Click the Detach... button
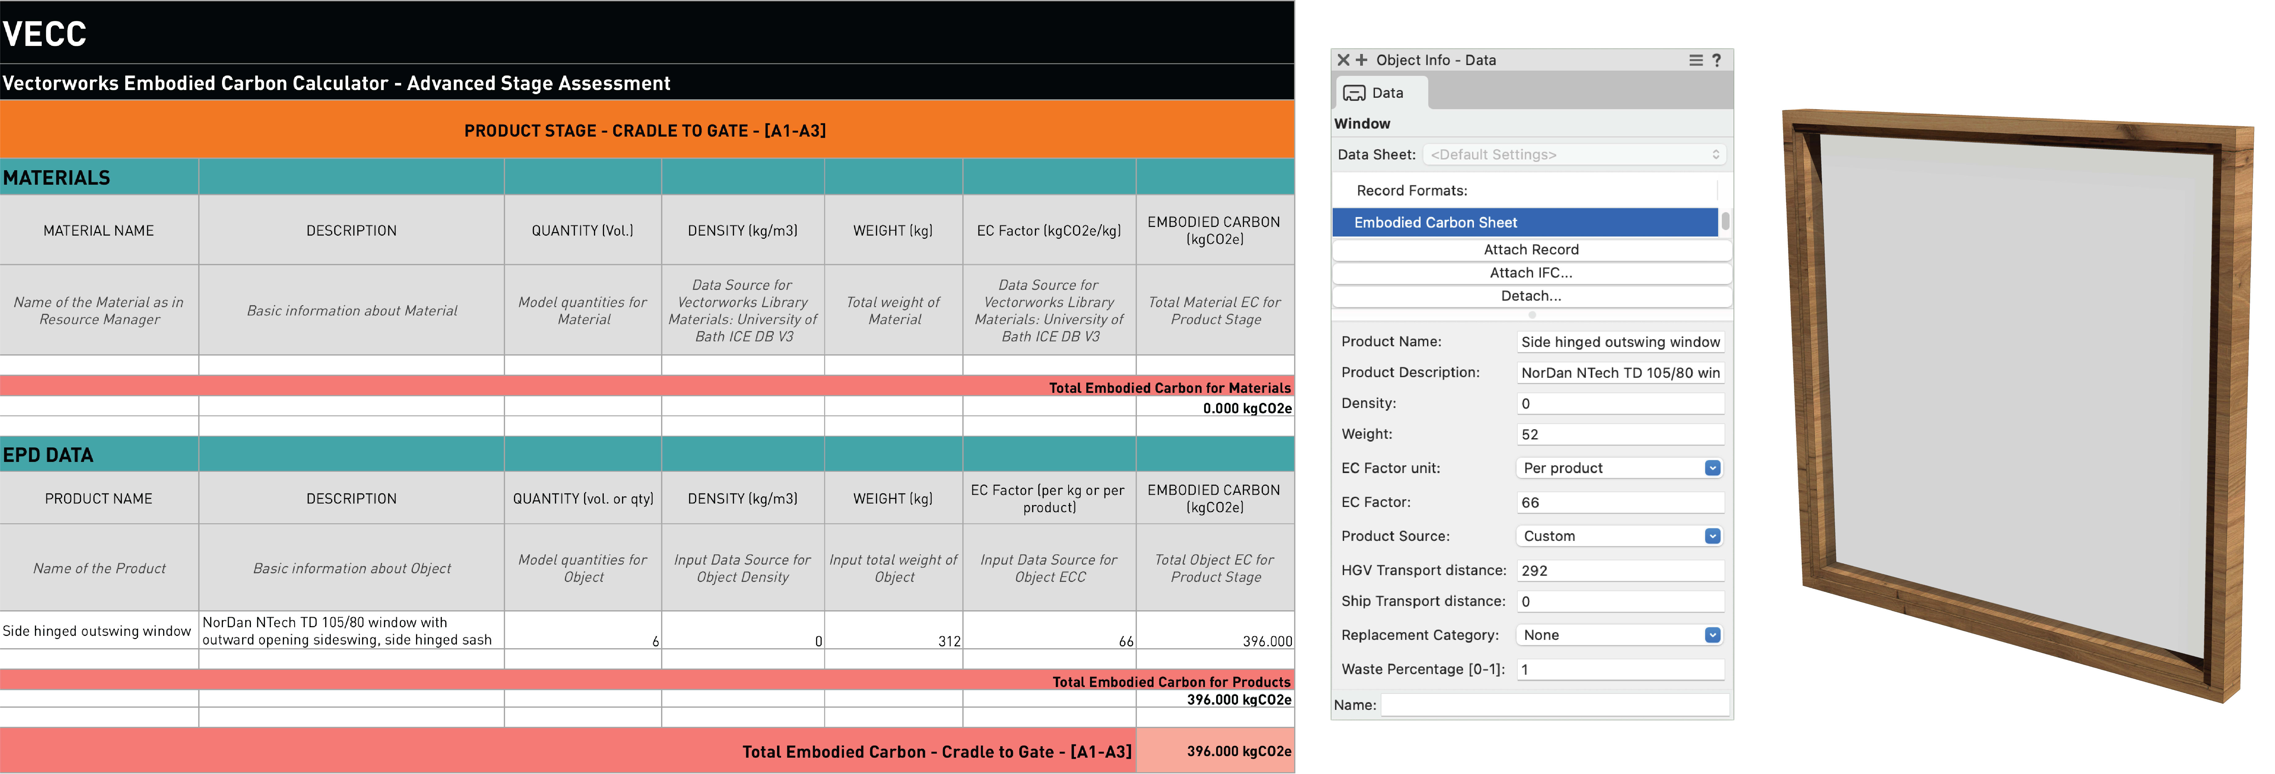The height and width of the screenshot is (774, 2275). tap(1531, 296)
